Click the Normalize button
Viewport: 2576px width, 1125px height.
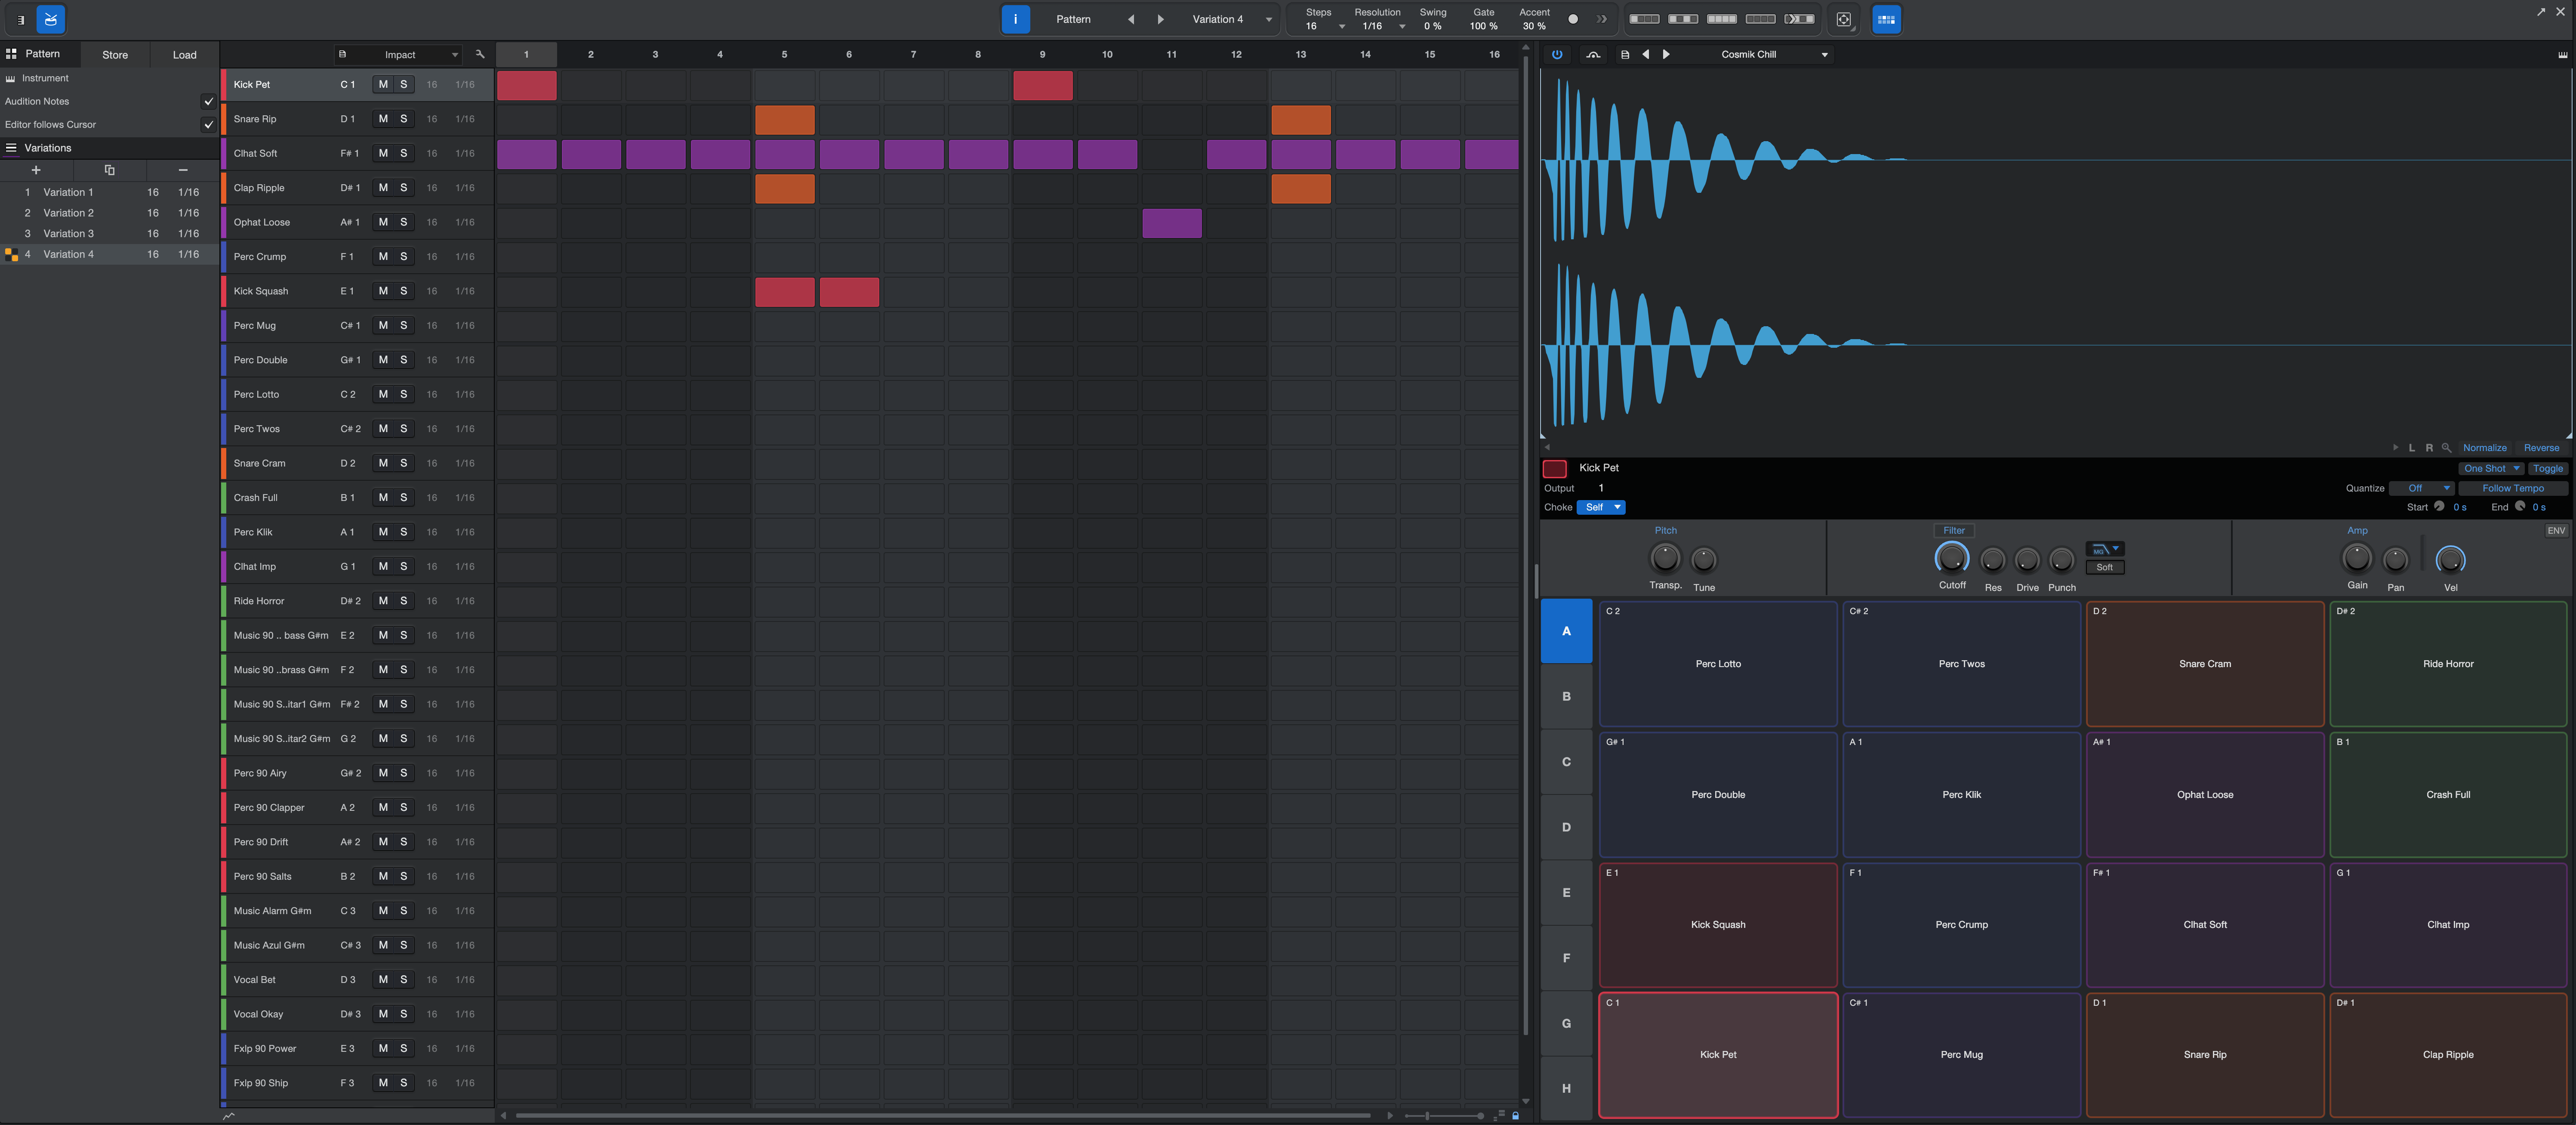click(x=2484, y=448)
